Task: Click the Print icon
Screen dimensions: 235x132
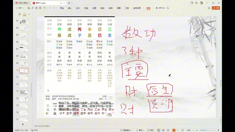Action: (36, 8)
